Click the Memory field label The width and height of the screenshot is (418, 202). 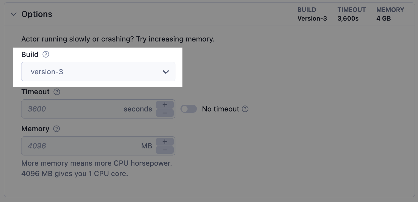(x=35, y=129)
